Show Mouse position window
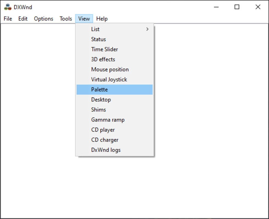Viewport: 269px width, 219px height. click(114, 70)
